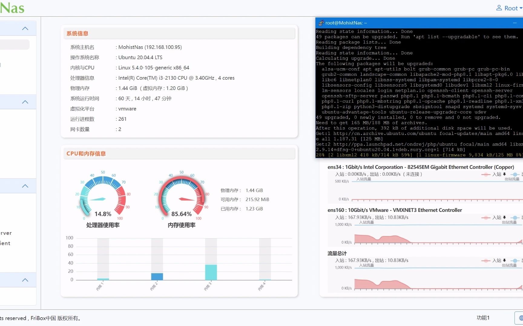The width and height of the screenshot is (523, 326).
Task: Click the kernel value Linux 5.4.0-105-generic x86_64
Action: [x=154, y=68]
